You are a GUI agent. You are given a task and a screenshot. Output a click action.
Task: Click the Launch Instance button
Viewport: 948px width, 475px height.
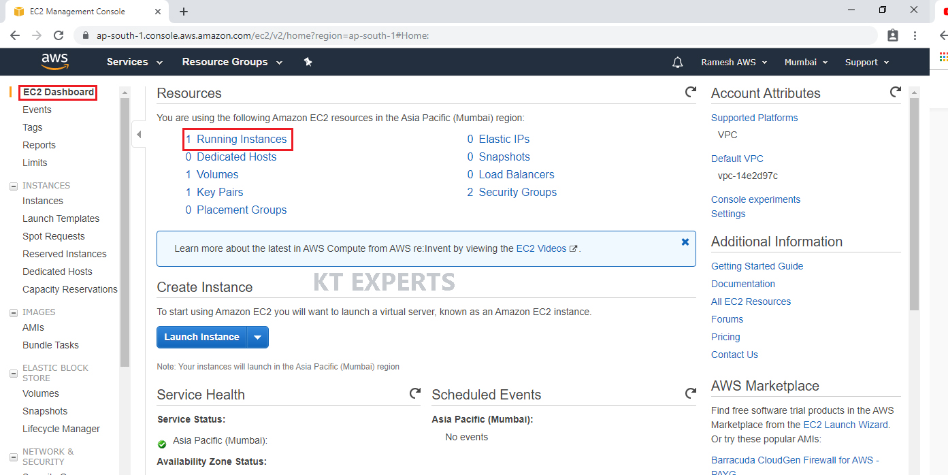tap(201, 337)
